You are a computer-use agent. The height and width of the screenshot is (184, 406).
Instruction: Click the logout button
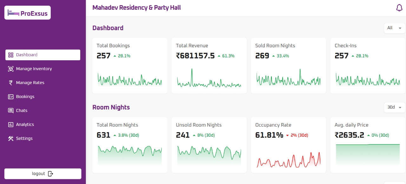pos(43,174)
